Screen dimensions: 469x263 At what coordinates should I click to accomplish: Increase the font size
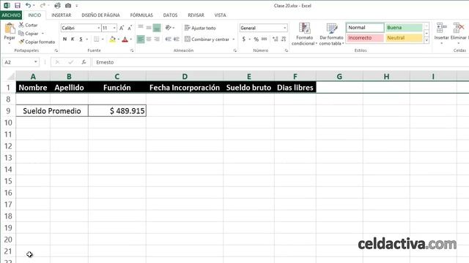click(x=122, y=28)
